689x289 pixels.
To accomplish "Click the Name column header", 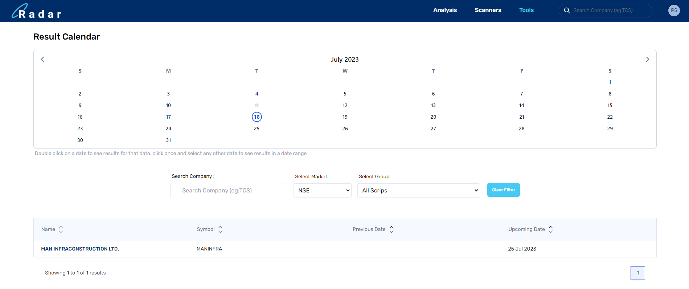I will 48,229.
